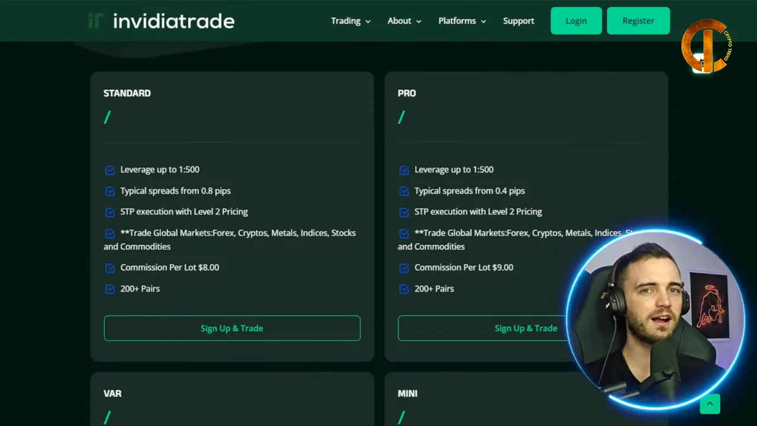Click the Crypto Trend channel logo
The width and height of the screenshot is (757, 426).
coord(707,46)
